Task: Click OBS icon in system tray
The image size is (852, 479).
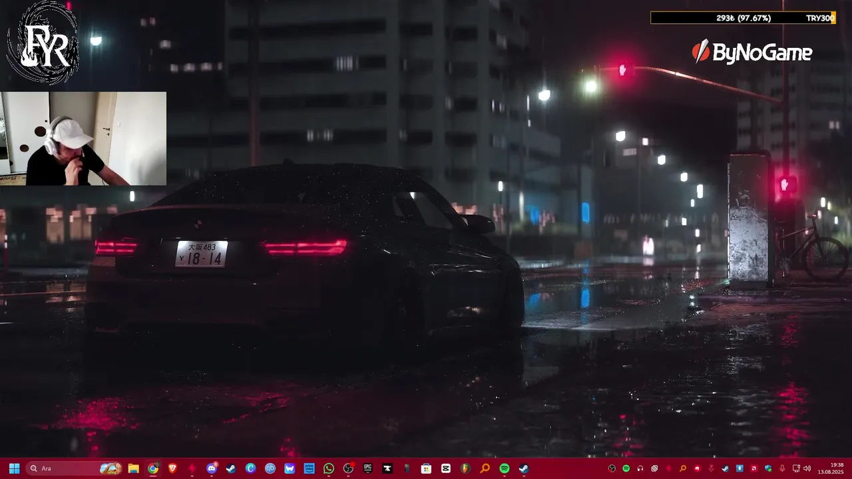Action: 612,468
